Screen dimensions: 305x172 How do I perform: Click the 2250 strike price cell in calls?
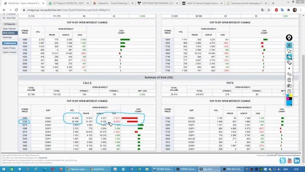[x=25, y=135]
